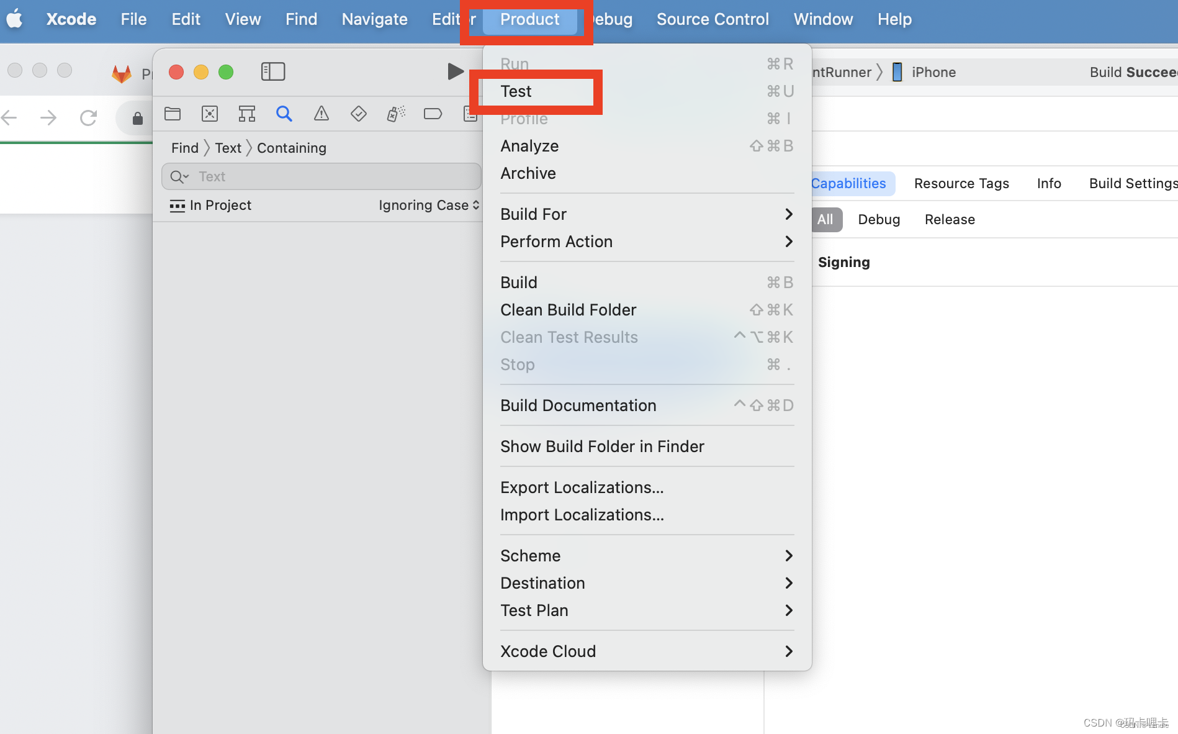Change the Ignoring Case option
The image size is (1178, 734).
pyautogui.click(x=429, y=205)
